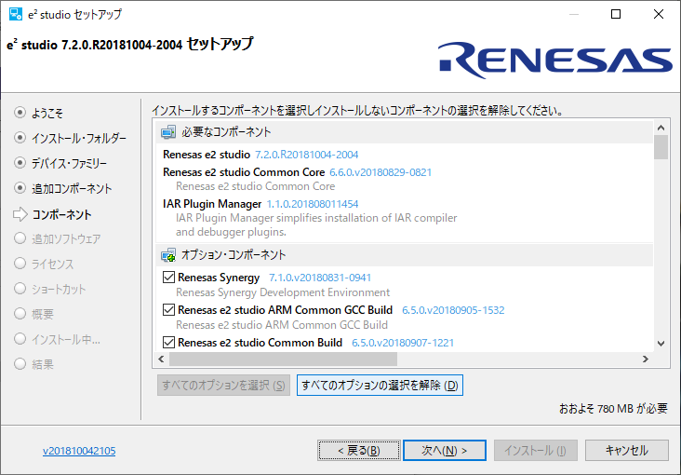Click the e² studio installer title bar icon
Screen dimensions: 681x475
click(x=16, y=14)
